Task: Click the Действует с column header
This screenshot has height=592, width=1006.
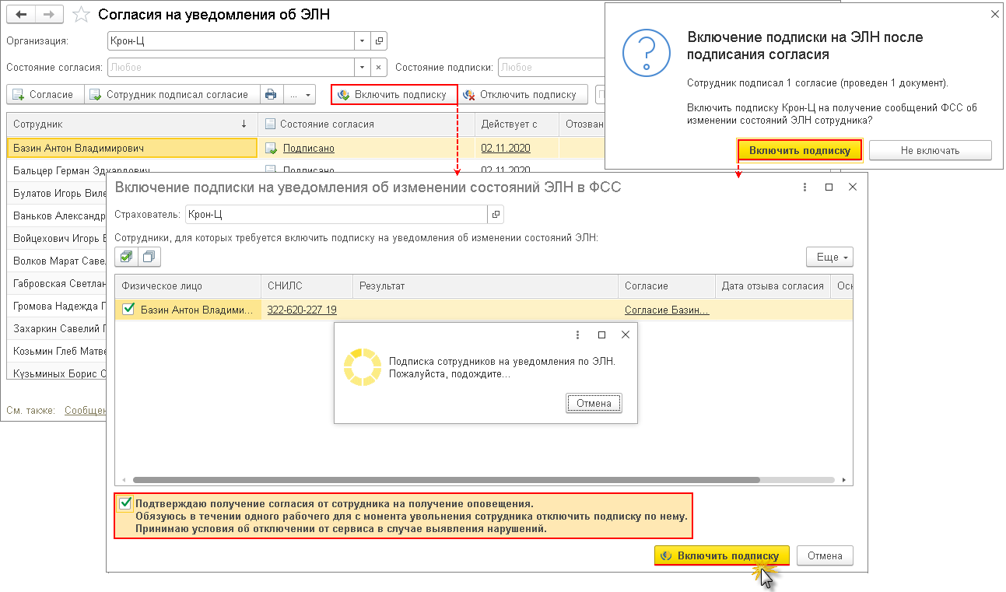Action: pyautogui.click(x=517, y=124)
